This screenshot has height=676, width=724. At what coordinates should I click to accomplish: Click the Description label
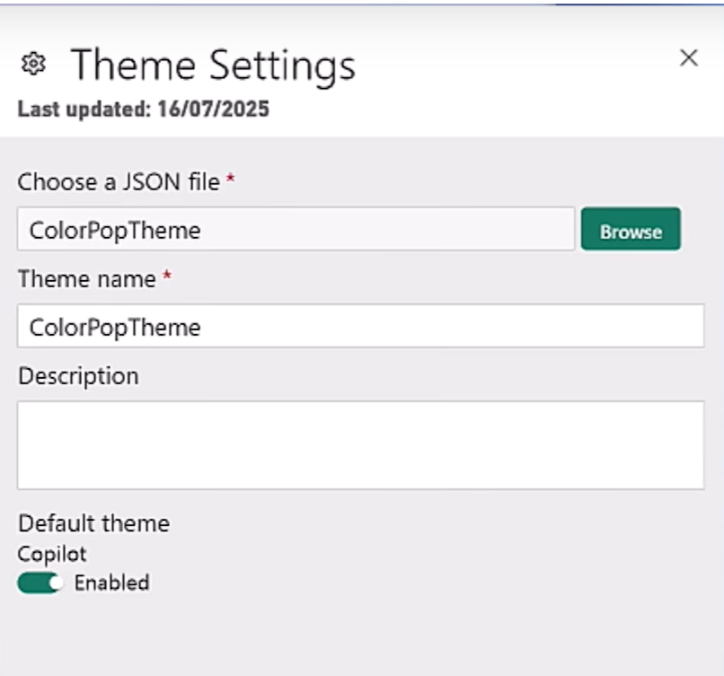[78, 375]
